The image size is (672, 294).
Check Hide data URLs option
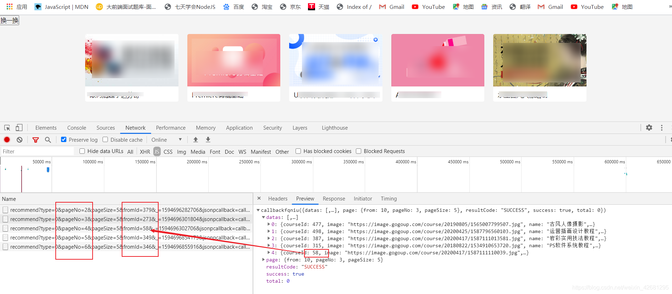(82, 151)
